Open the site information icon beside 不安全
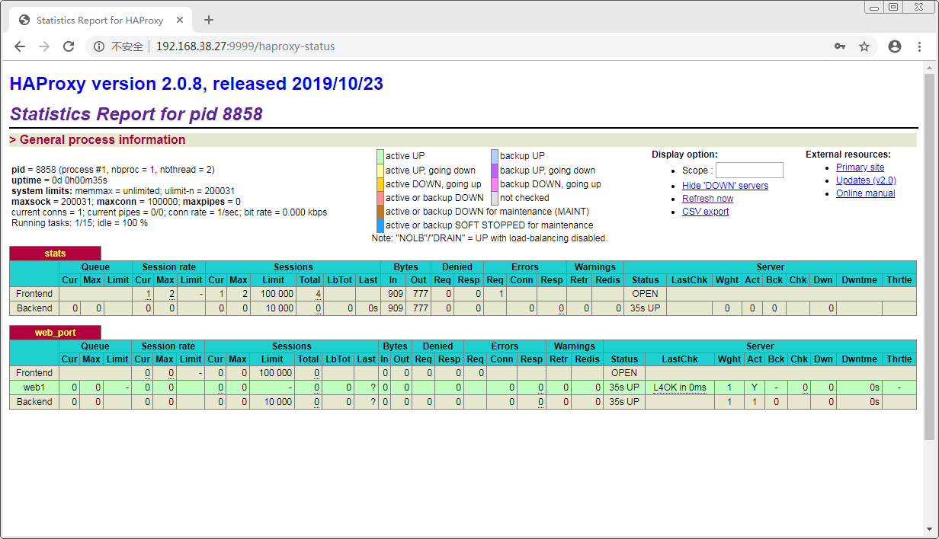This screenshot has height=539, width=939. click(x=98, y=46)
